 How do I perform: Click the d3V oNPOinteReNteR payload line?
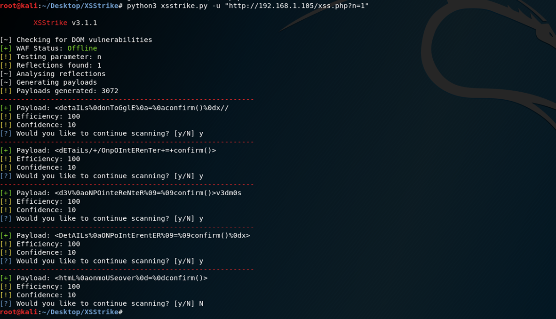(x=121, y=193)
